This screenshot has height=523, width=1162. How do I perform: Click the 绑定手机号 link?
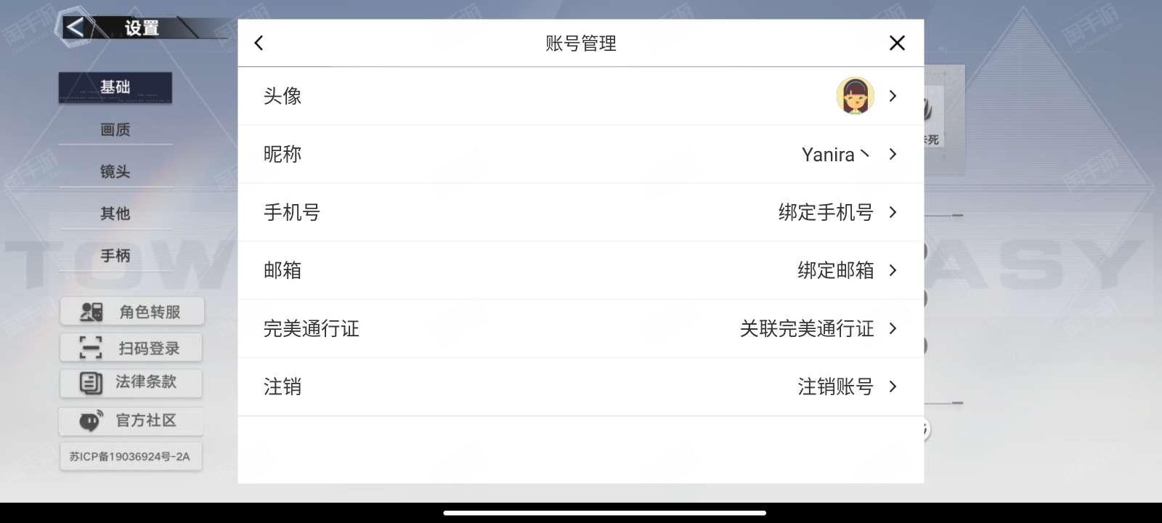point(826,212)
